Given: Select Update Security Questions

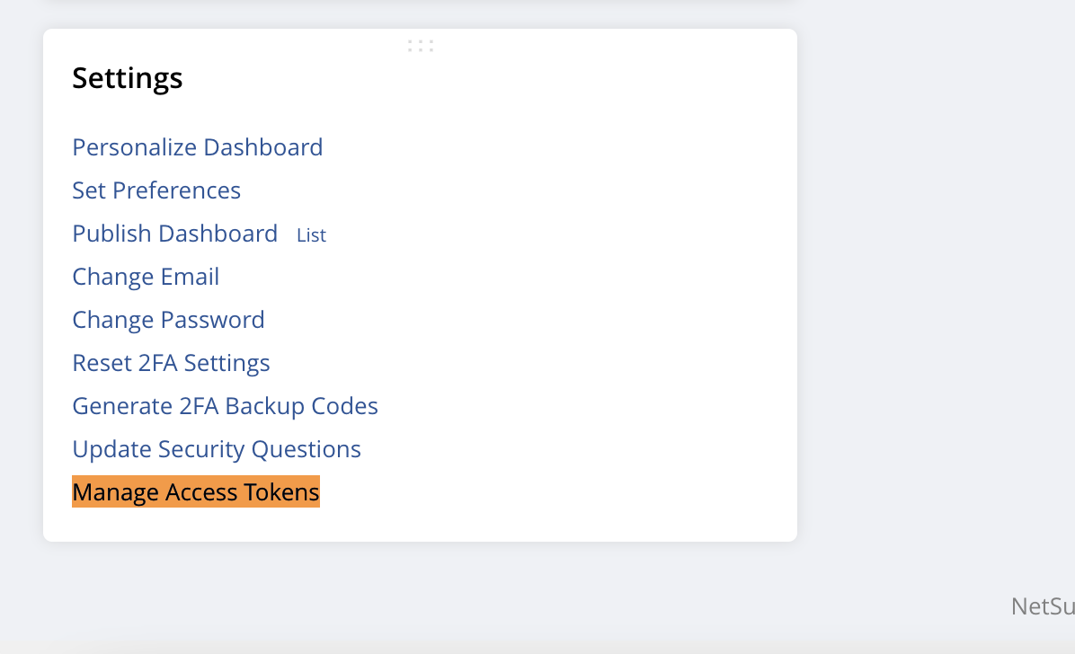Looking at the screenshot, I should point(216,450).
